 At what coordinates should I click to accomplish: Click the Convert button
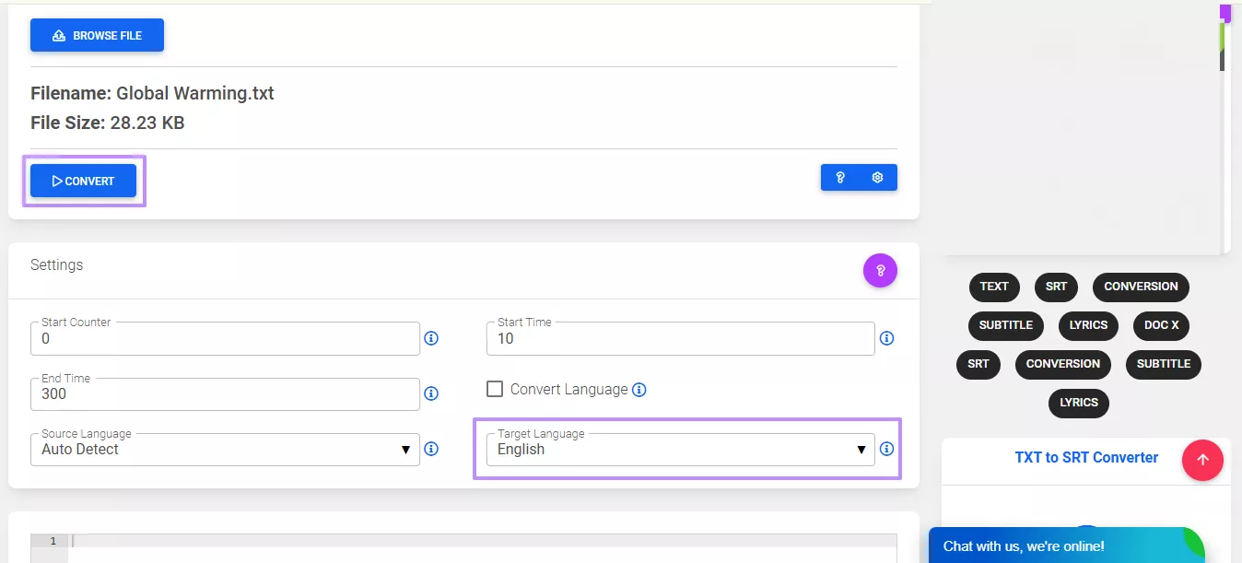(x=83, y=181)
